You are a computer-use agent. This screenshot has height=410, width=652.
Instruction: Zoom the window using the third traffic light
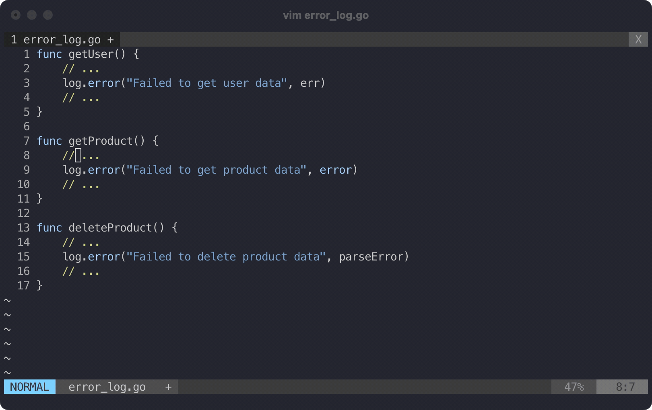click(48, 15)
